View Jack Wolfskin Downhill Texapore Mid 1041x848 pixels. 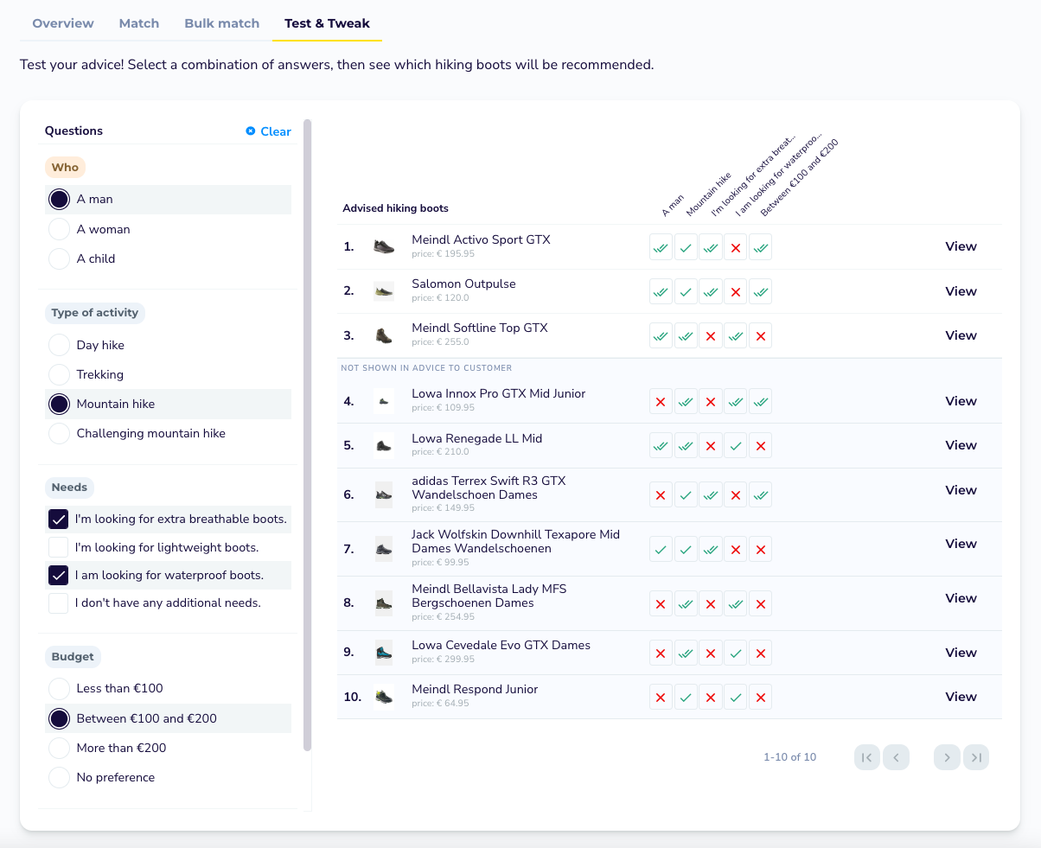click(x=961, y=544)
